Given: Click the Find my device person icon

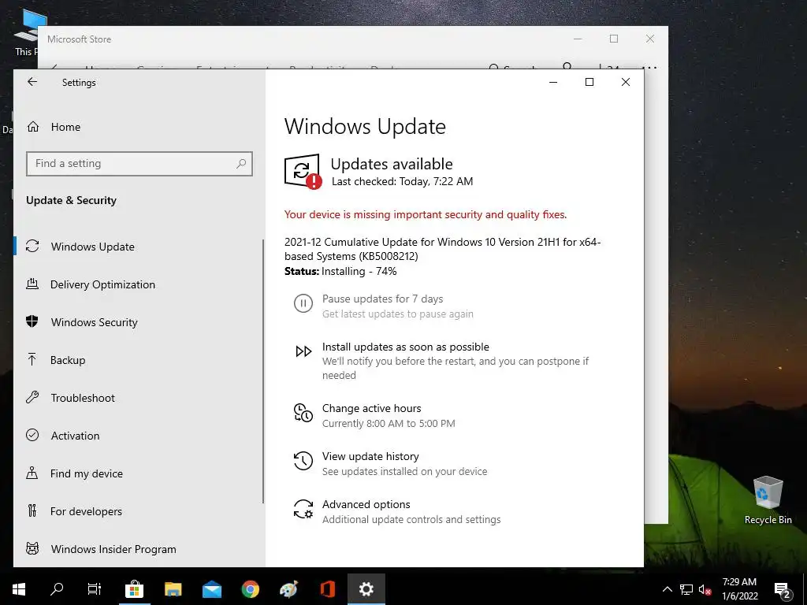Looking at the screenshot, I should click(x=32, y=473).
